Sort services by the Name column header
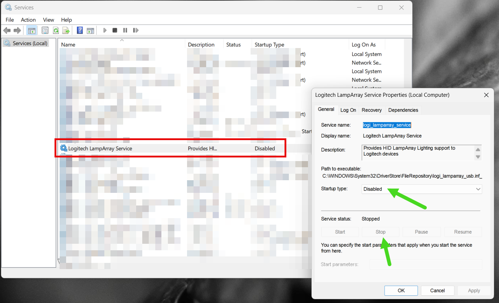 tap(122, 44)
